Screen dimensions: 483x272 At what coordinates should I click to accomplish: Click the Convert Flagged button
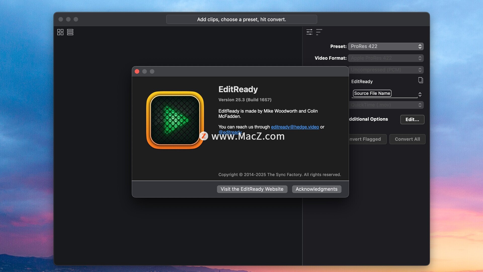coord(368,139)
